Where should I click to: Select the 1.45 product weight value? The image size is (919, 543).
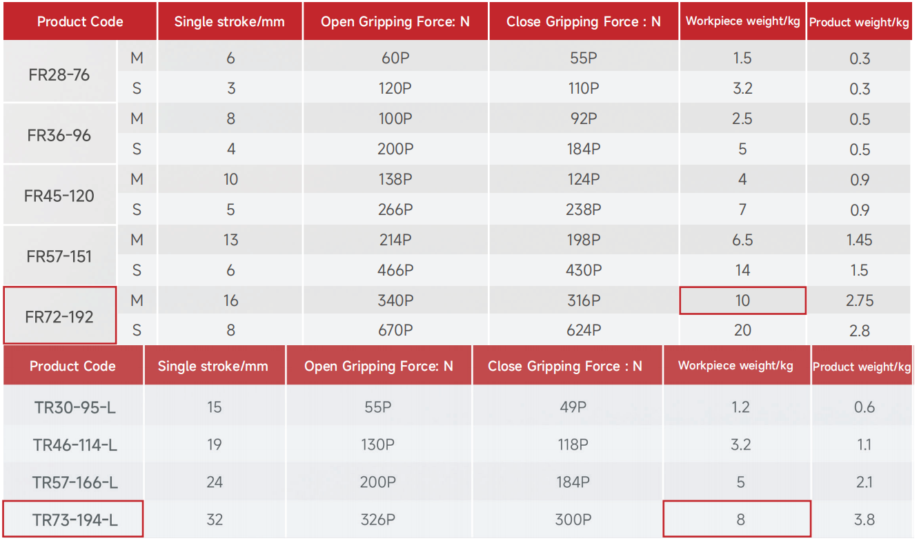point(860,240)
